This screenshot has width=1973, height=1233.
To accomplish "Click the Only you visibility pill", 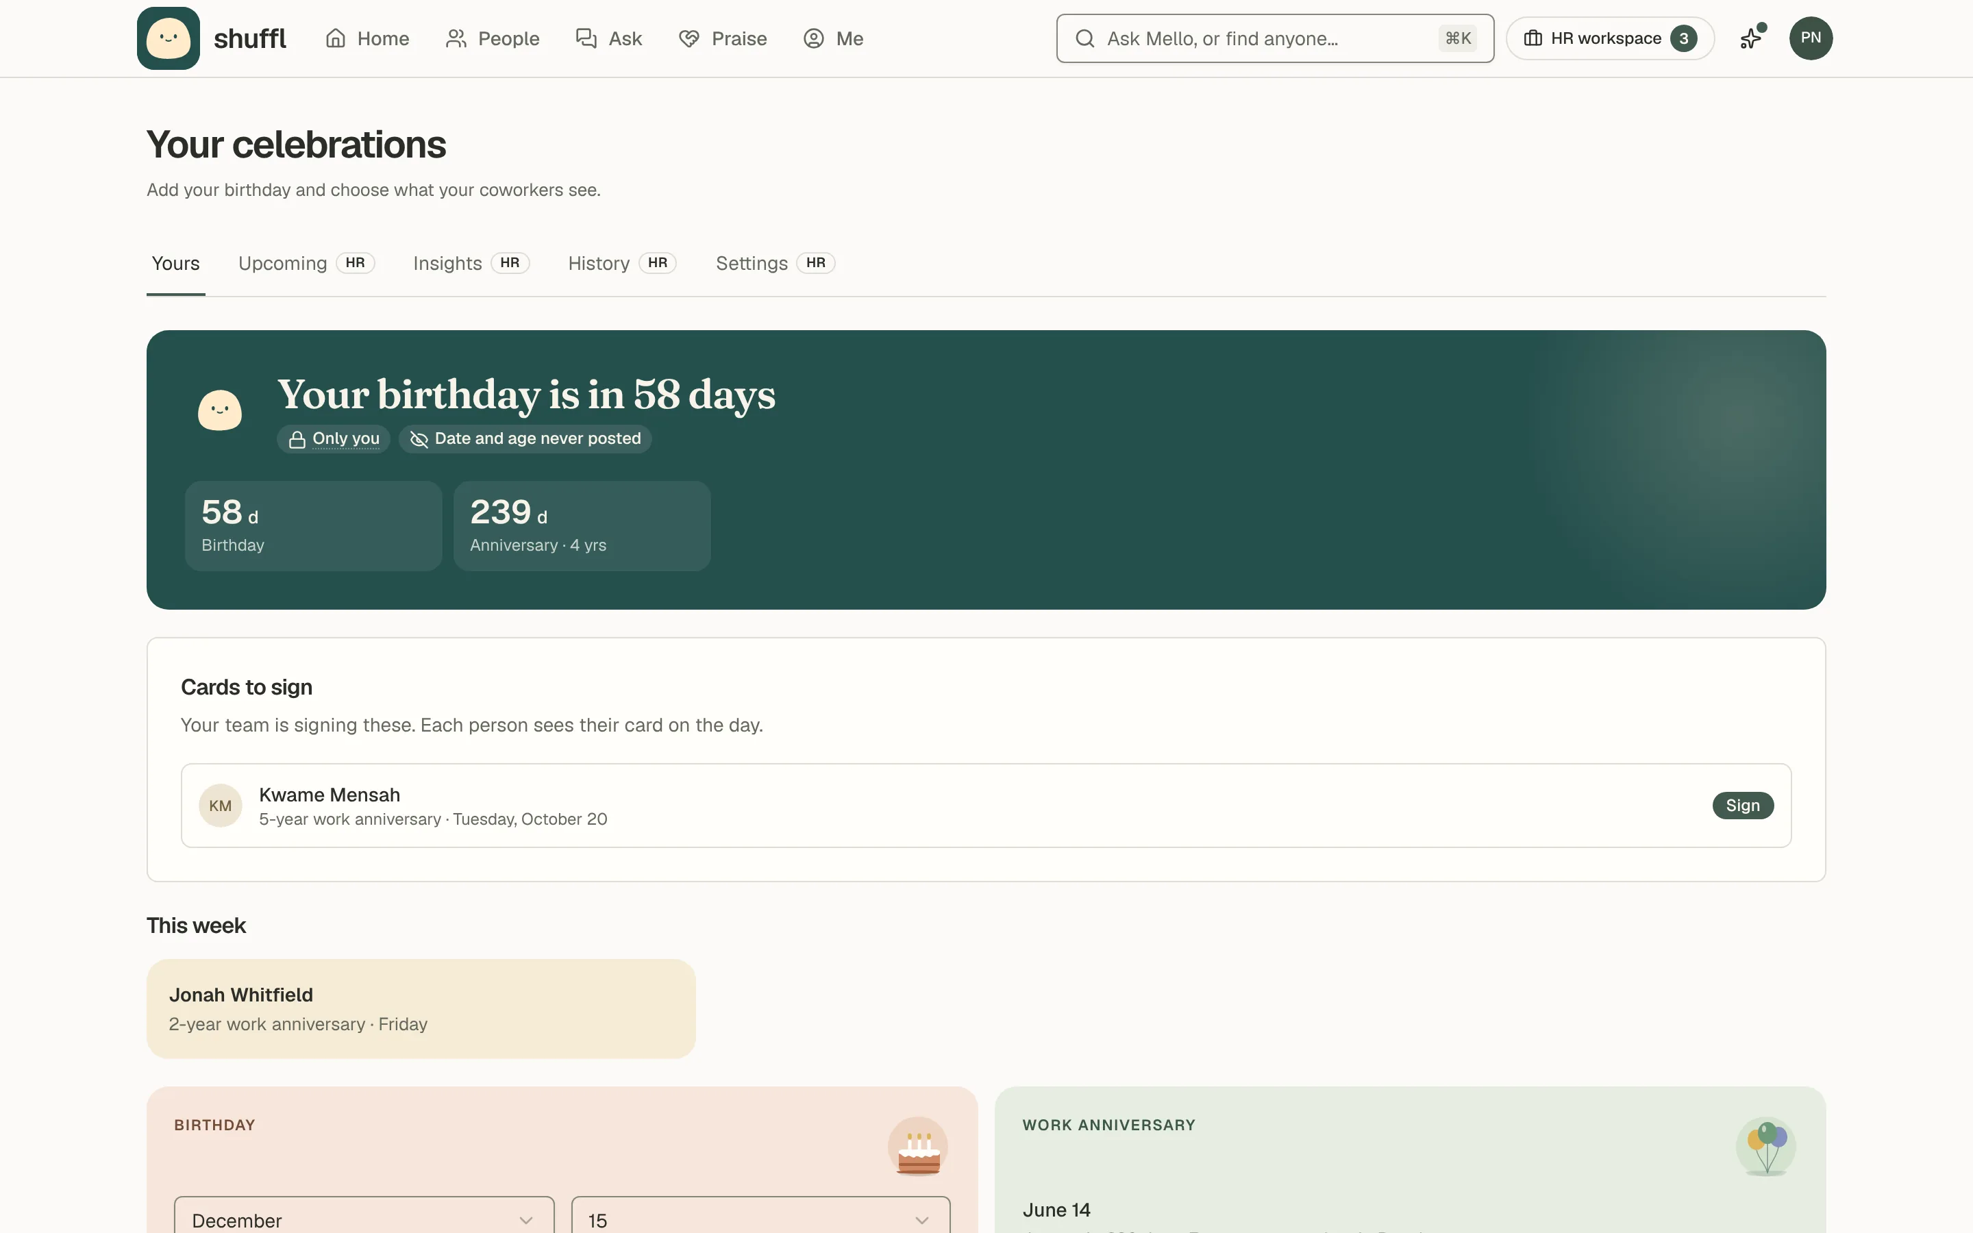I will [x=334, y=438].
